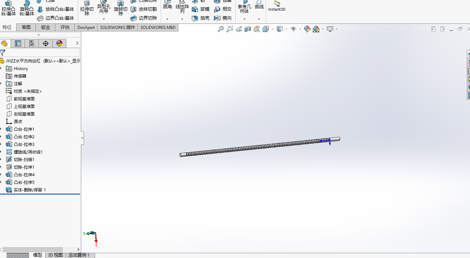Select the 拉伸凸台/基体 extrude boss tool
Screen dimensions: 470x258
click(x=8, y=9)
